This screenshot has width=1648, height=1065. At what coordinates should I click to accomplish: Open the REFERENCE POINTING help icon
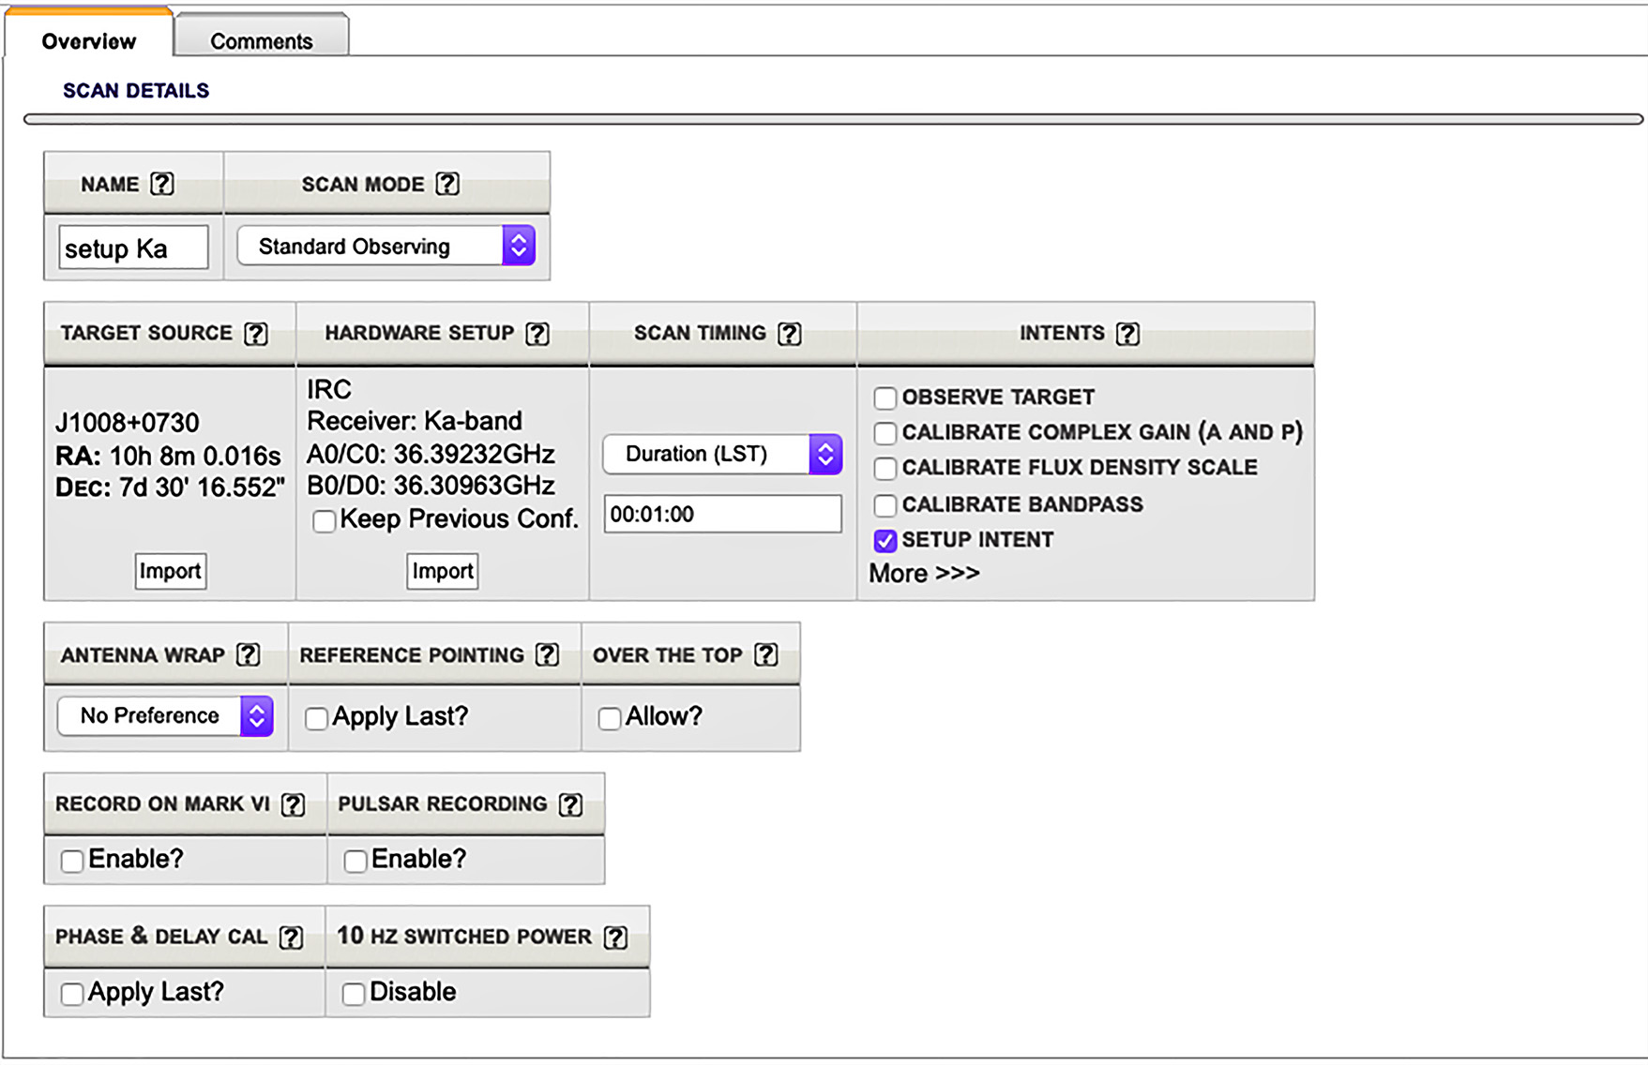pos(547,655)
